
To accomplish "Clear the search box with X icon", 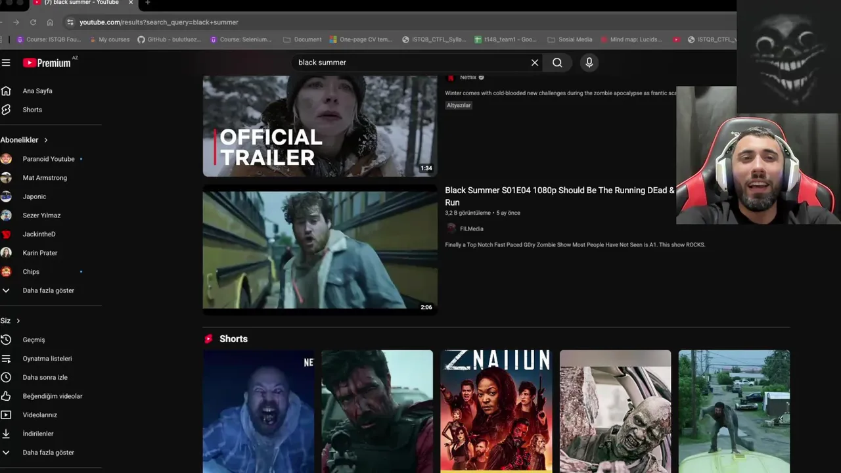I will coord(535,62).
